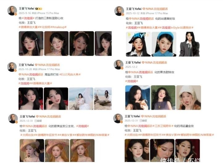Click the profile avatar on the 2025-10-28 post

coord(12,67)
